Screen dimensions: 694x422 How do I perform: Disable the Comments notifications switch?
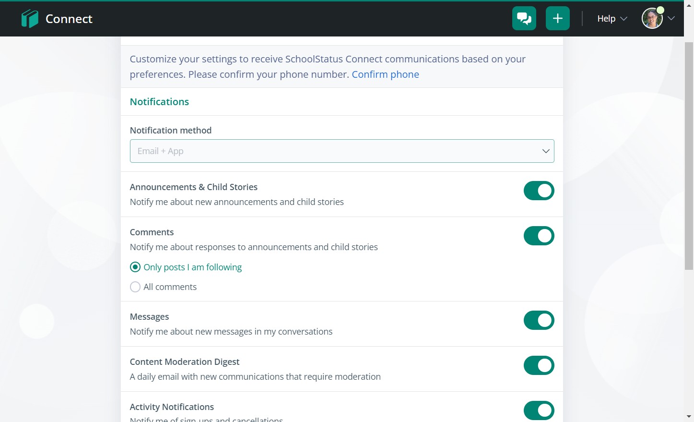point(539,236)
